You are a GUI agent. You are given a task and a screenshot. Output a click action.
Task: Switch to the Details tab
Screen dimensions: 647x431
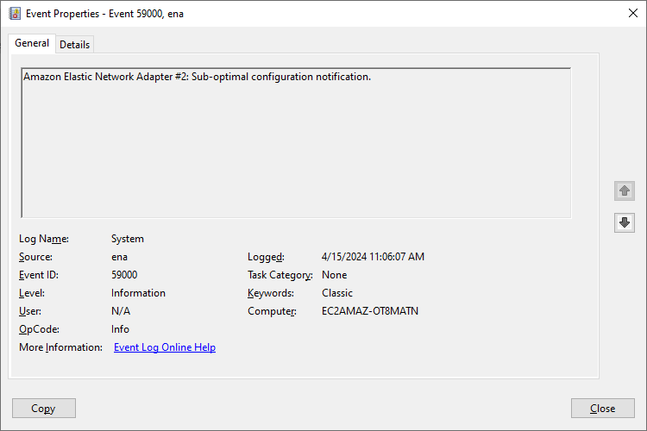(74, 45)
